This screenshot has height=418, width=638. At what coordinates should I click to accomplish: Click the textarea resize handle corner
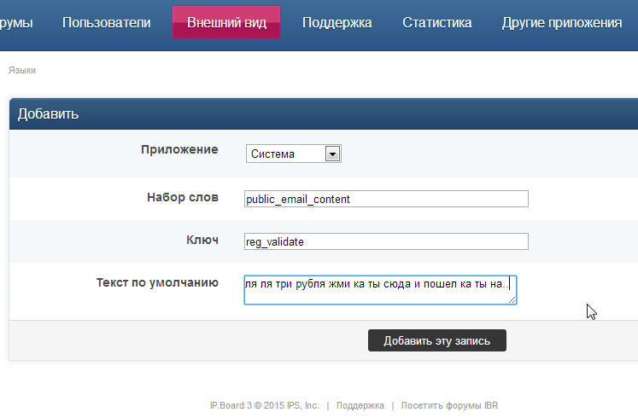tap(512, 299)
